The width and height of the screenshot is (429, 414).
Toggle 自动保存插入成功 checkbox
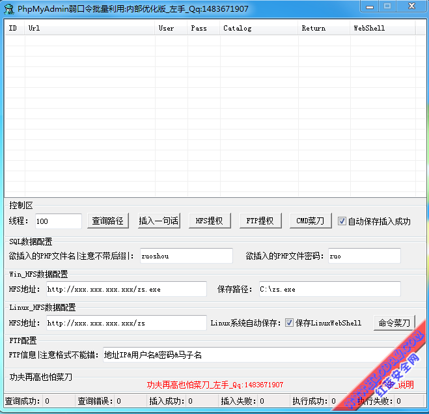pyautogui.click(x=342, y=221)
